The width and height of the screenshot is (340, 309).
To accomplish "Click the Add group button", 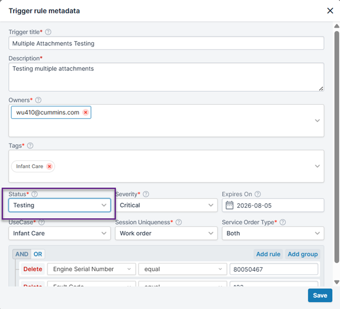I will (x=303, y=254).
